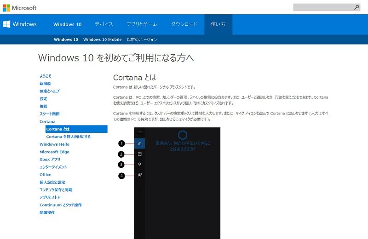Open Continuum とタッチ操作 sidebar link

point(61,205)
